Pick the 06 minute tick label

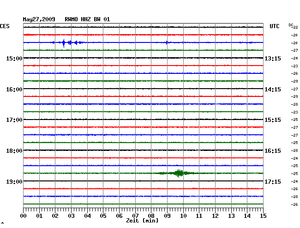click(119, 216)
